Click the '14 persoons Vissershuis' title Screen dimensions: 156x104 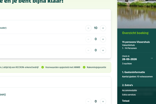coord(136,42)
